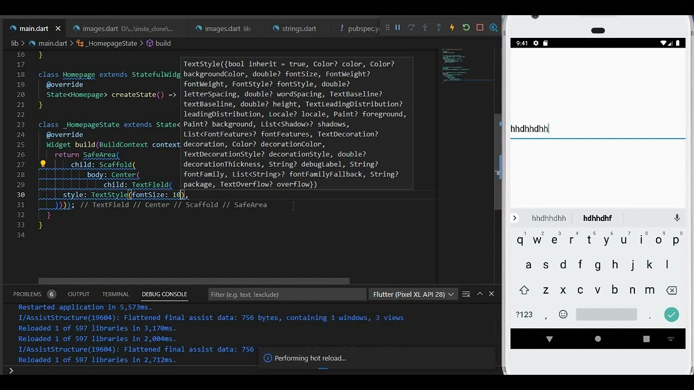Tap the Android back navigation triangle
Viewport: 694px width, 390px height.
(549, 339)
